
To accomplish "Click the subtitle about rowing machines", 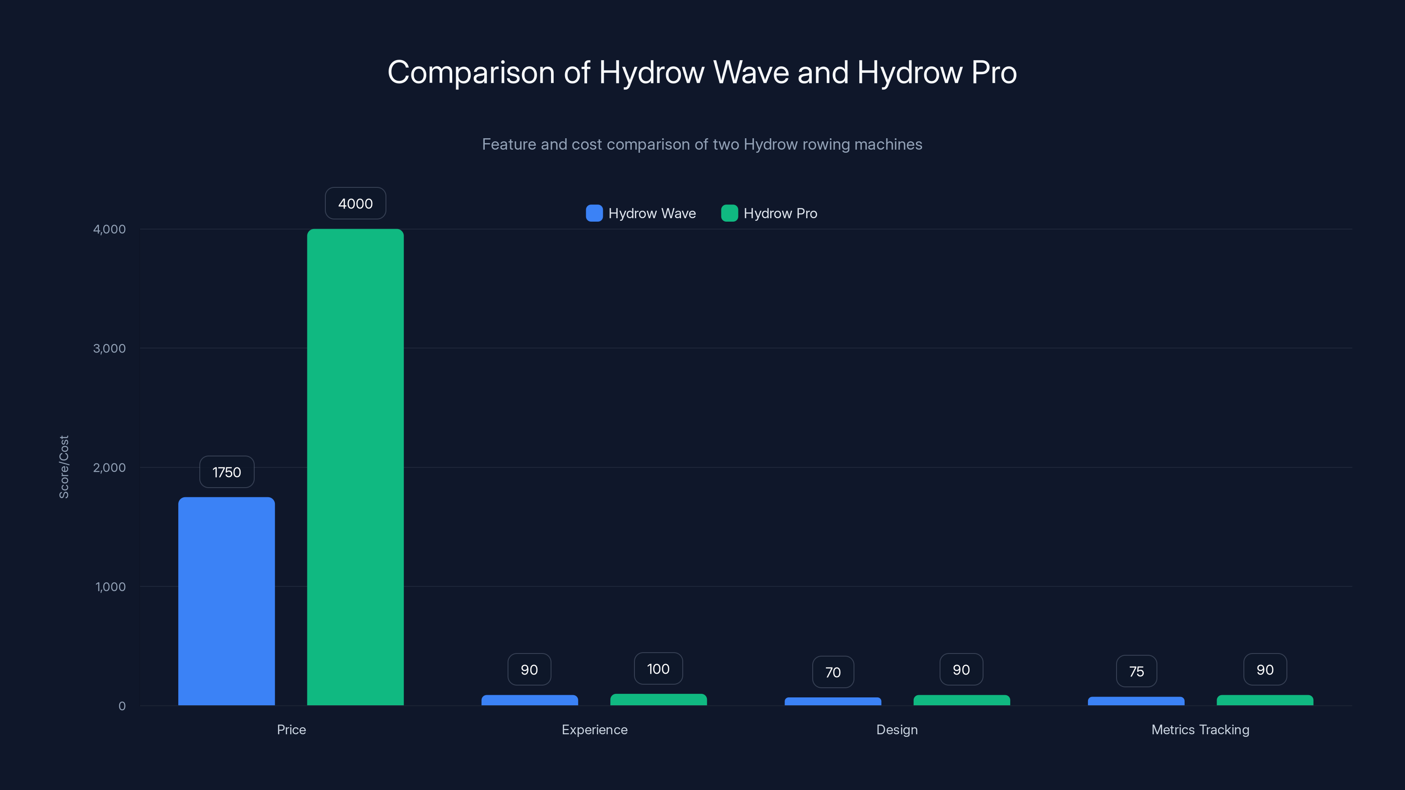I will pyautogui.click(x=702, y=144).
